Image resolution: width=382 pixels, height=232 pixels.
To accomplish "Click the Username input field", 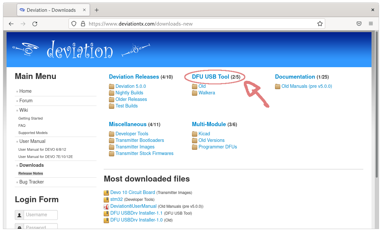I will (41, 215).
